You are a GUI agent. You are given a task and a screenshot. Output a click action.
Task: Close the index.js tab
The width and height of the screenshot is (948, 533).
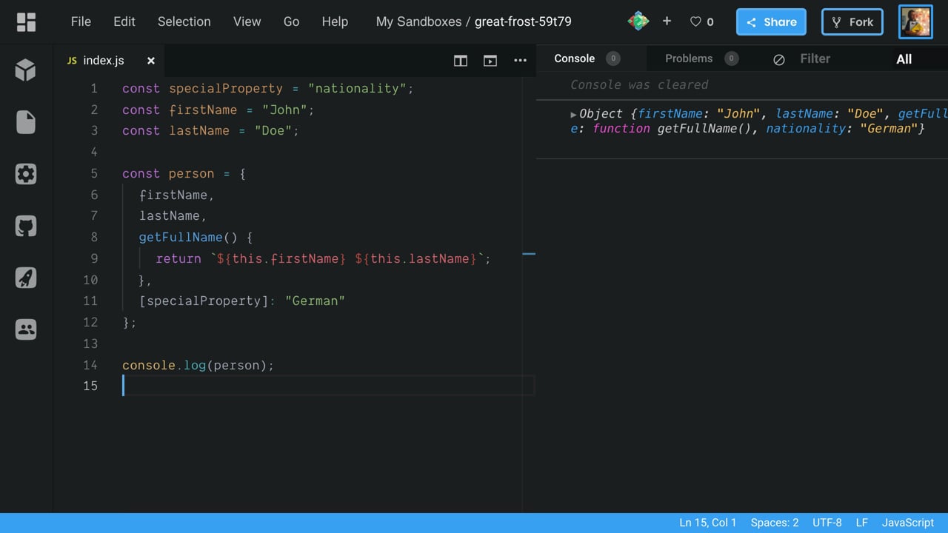[151, 61]
